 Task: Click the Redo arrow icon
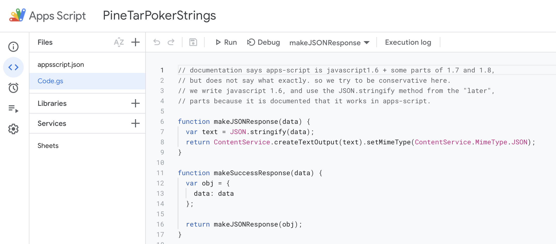[x=171, y=42]
